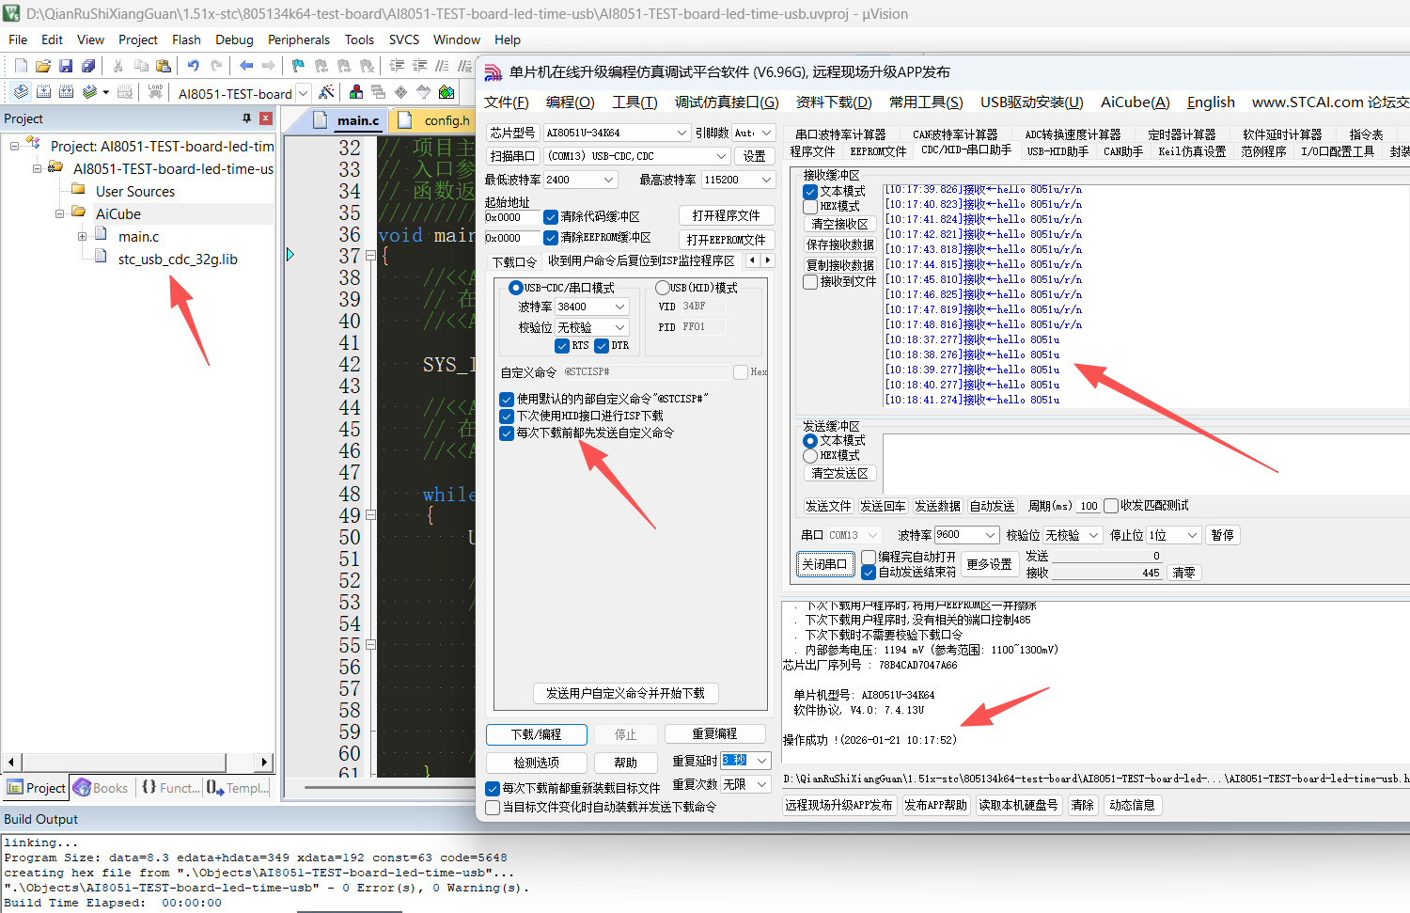1410x913 pixels.
Task: Open the 最高波特率 115200 dropdown
Action: 766,180
